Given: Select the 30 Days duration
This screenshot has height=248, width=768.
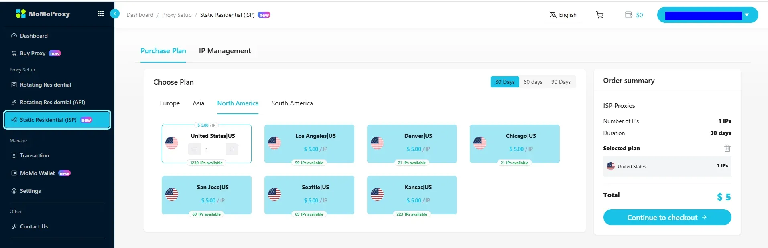Looking at the screenshot, I should tap(504, 82).
